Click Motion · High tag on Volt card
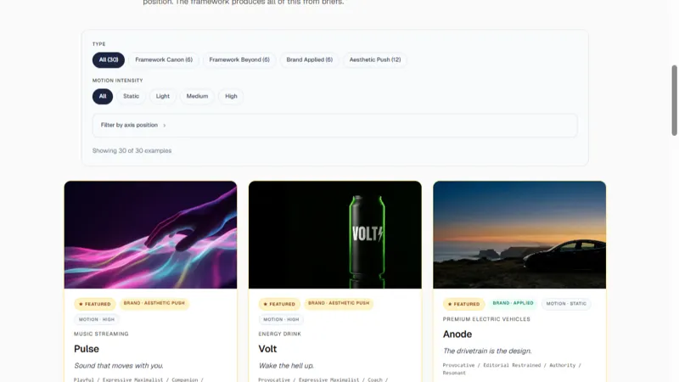Image resolution: width=679 pixels, height=382 pixels. click(x=281, y=320)
